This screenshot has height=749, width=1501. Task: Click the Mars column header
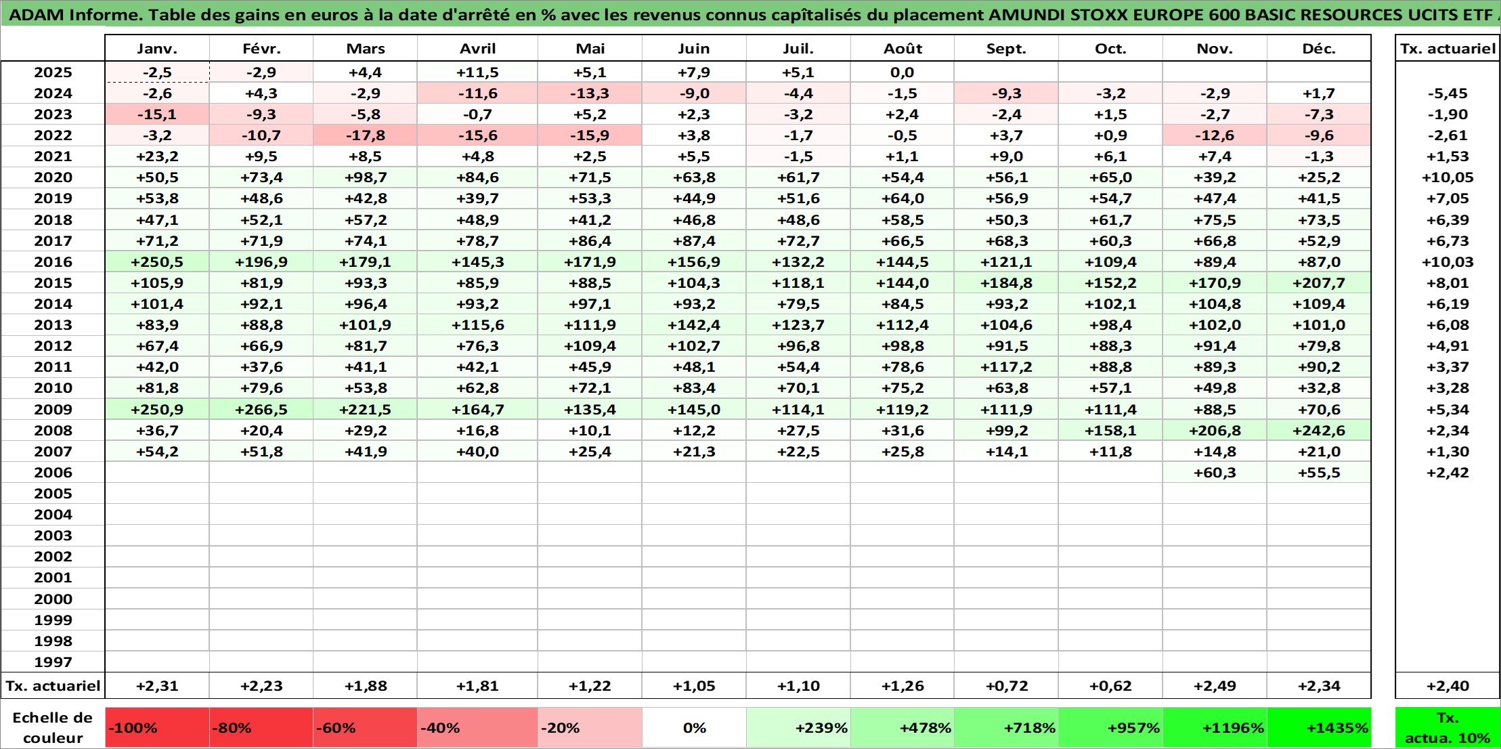point(366,49)
